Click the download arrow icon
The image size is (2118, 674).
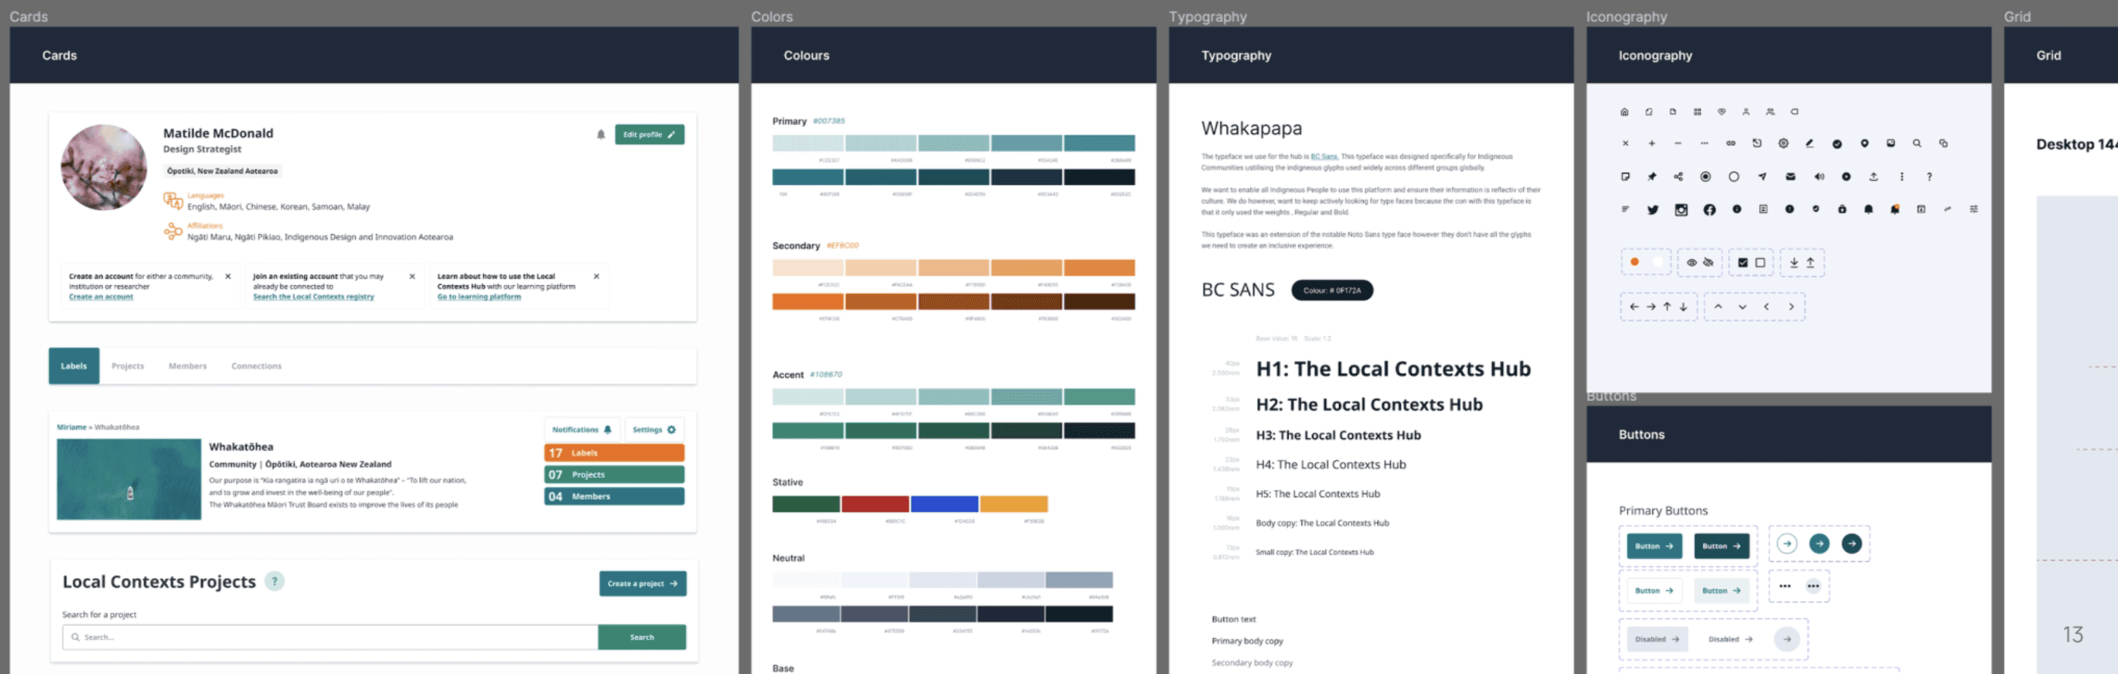pos(1794,263)
